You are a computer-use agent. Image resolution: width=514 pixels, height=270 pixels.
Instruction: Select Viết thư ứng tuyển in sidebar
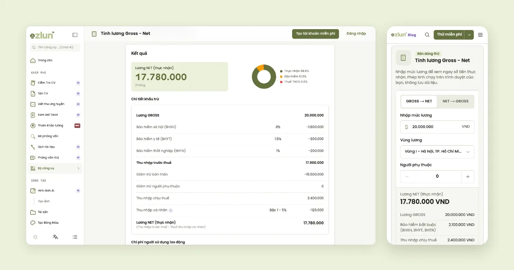55,104
